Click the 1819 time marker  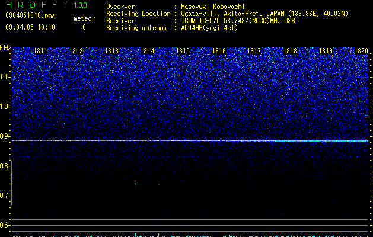click(x=326, y=51)
